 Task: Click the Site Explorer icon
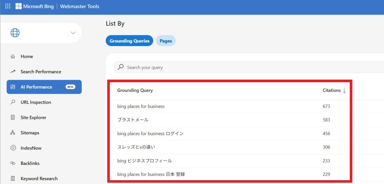[x=13, y=117]
